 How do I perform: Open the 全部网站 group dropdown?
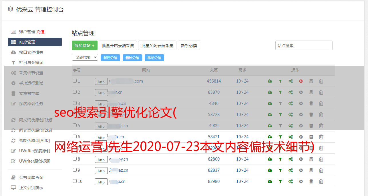[x=85, y=57]
